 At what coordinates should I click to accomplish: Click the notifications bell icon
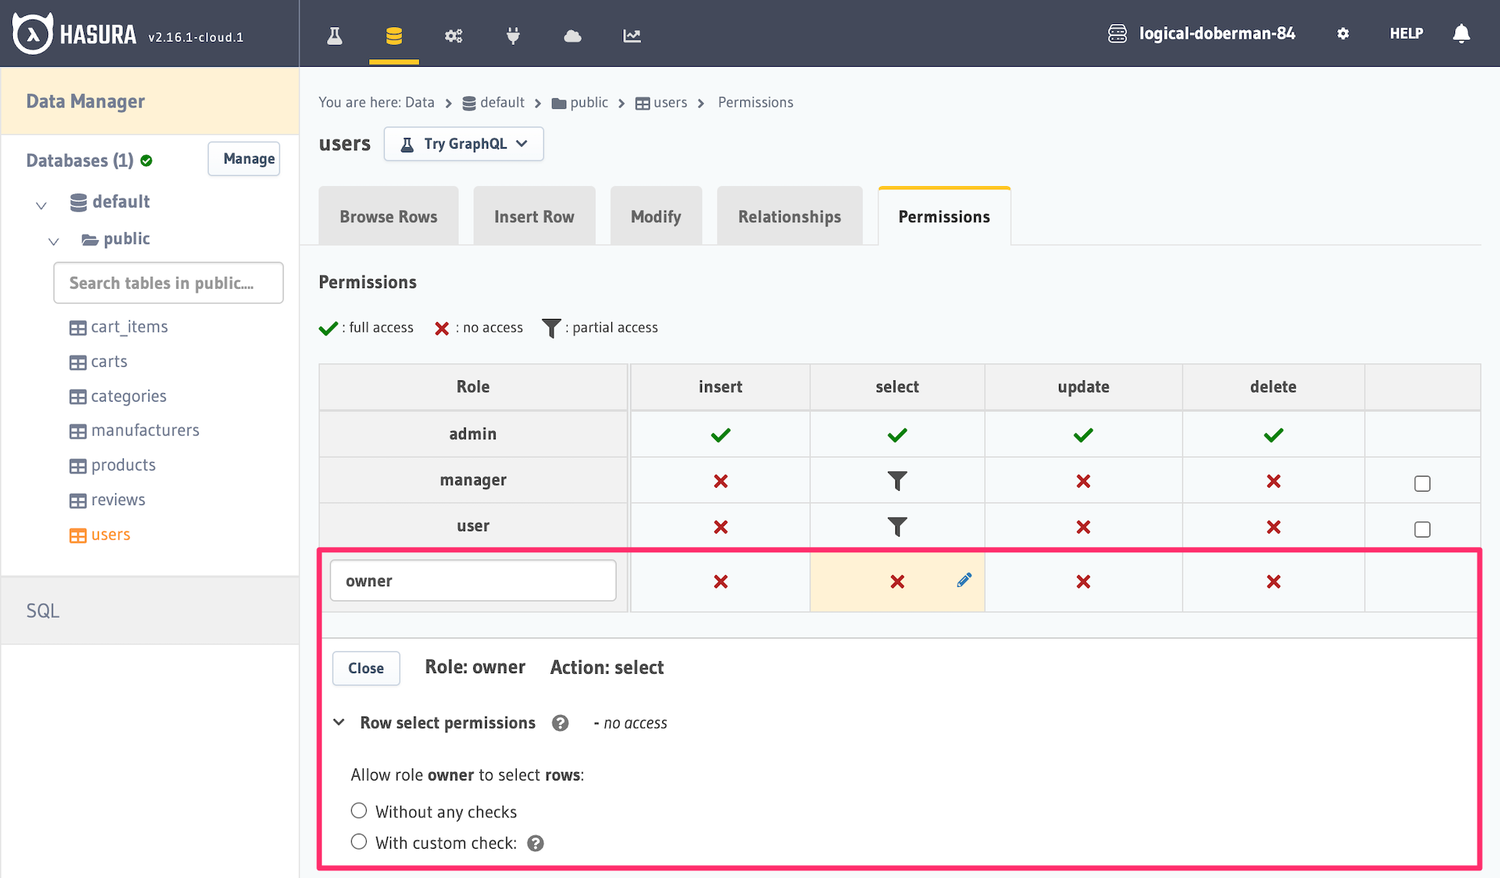(1461, 34)
